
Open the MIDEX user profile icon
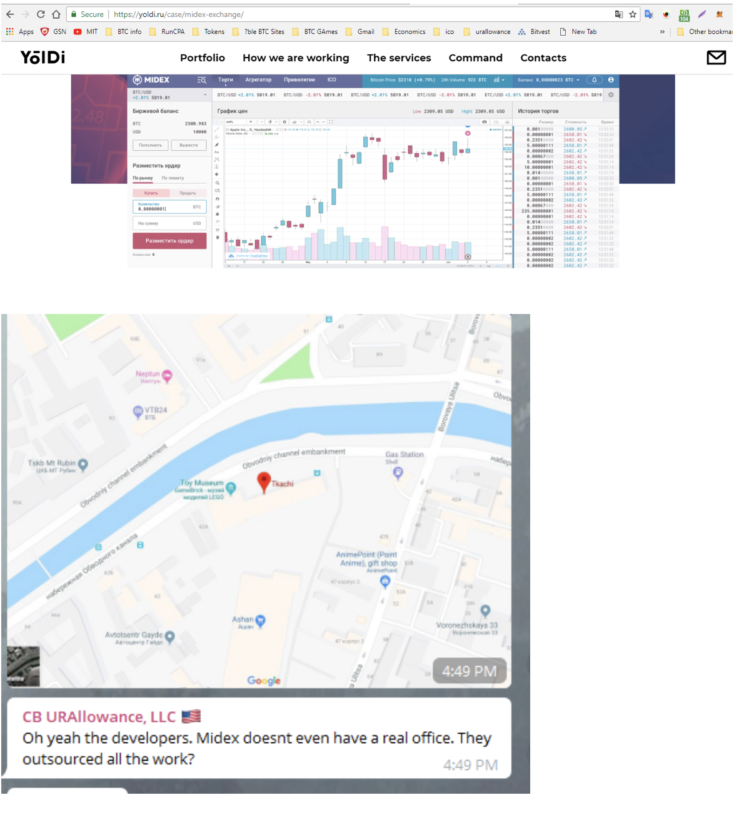(611, 80)
